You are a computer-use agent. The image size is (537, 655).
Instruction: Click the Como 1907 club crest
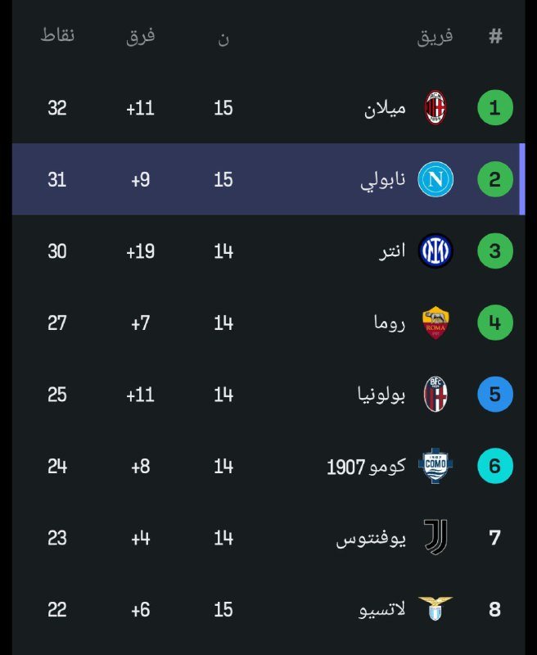tap(435, 466)
